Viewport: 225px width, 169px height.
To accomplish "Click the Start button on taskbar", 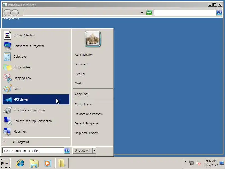I will (x=6, y=163).
